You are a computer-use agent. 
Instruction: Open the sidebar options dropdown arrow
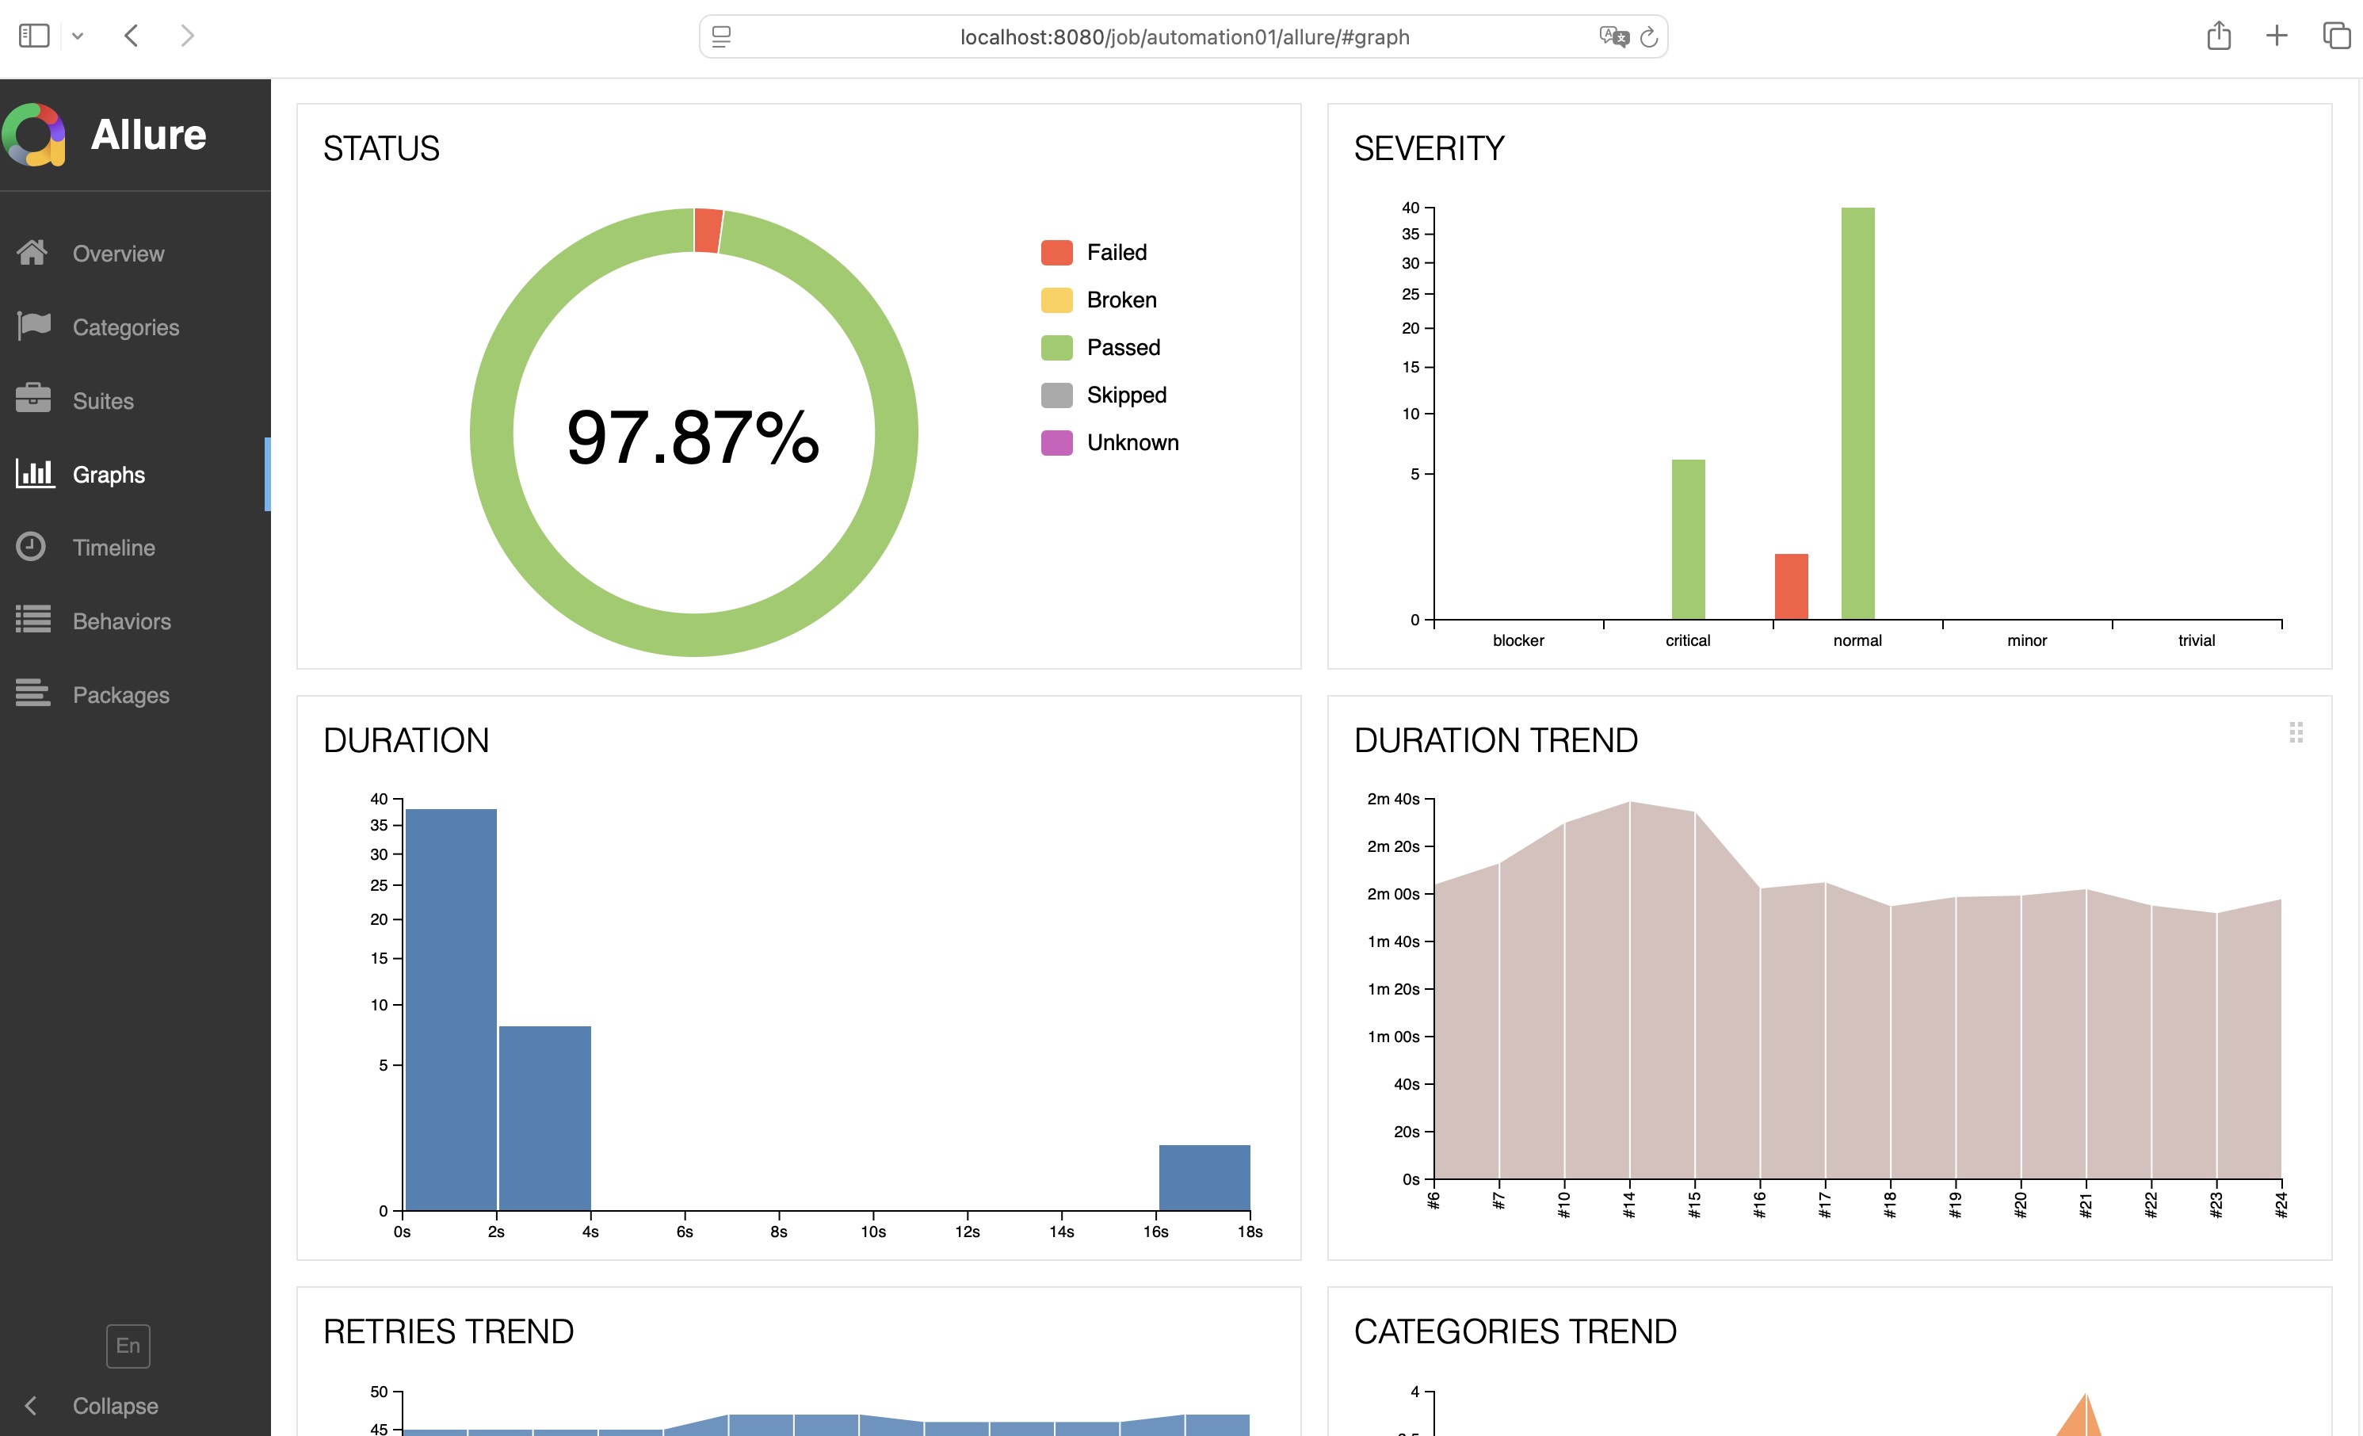[x=78, y=36]
